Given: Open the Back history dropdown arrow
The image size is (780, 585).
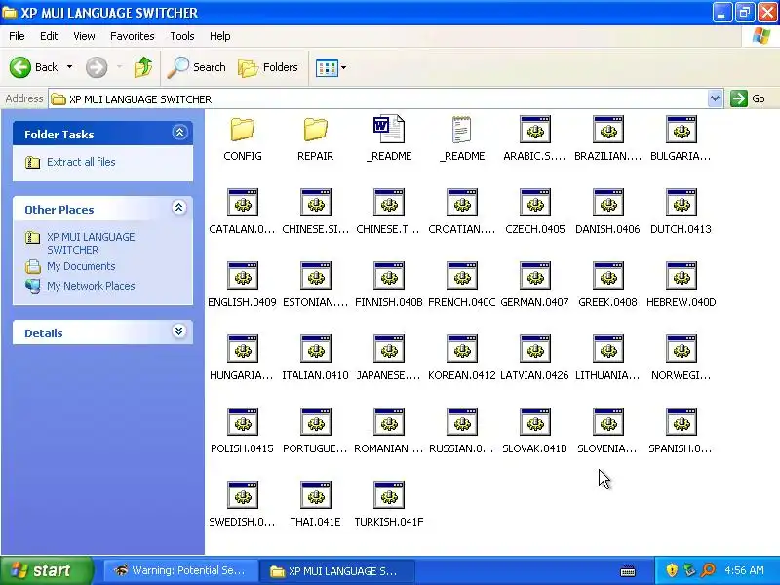Looking at the screenshot, I should click(x=69, y=67).
